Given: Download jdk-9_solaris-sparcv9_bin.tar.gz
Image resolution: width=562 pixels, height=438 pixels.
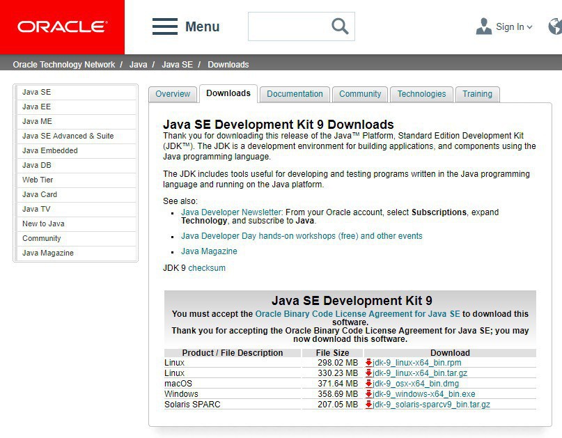Looking at the screenshot, I should 431,405.
